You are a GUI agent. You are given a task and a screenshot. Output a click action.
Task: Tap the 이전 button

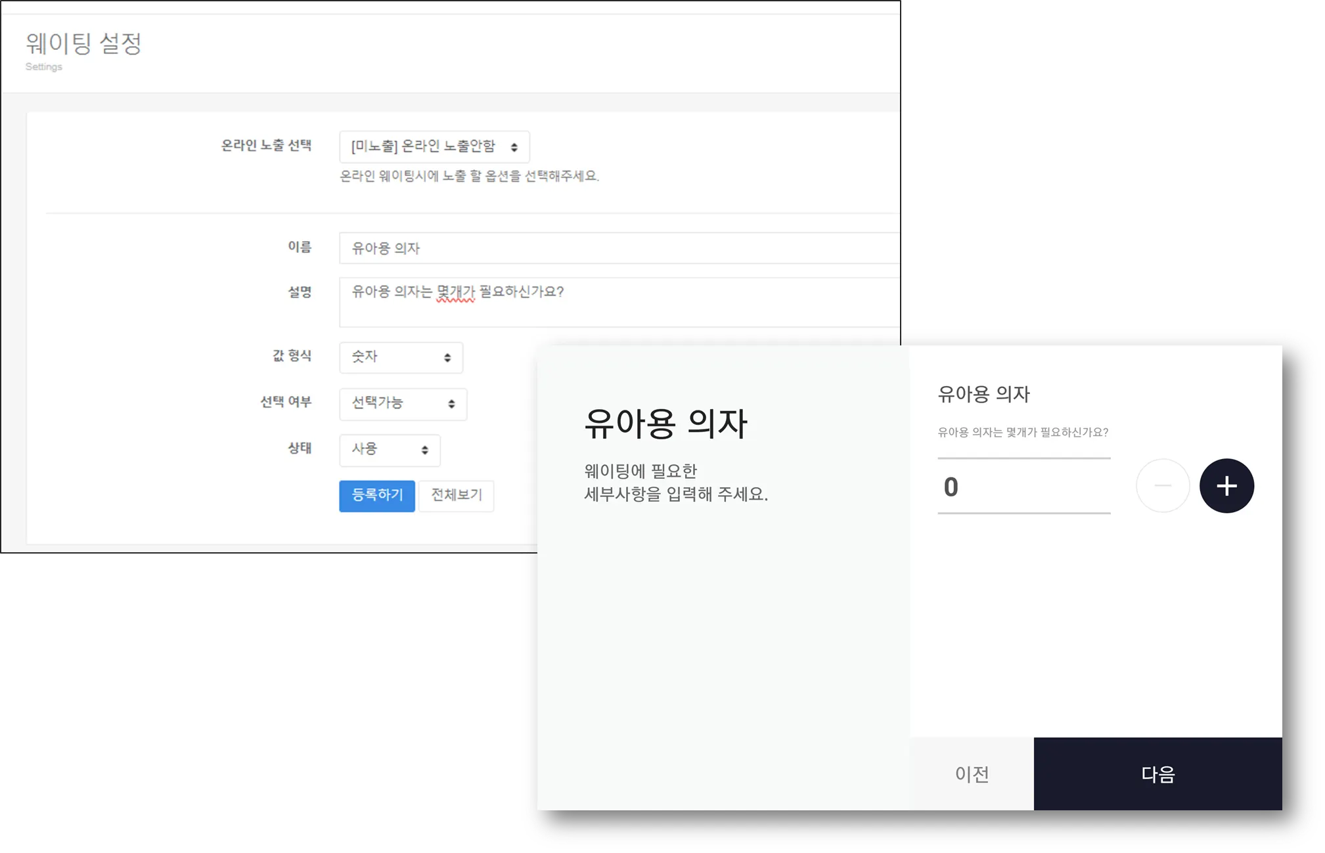[x=972, y=774]
